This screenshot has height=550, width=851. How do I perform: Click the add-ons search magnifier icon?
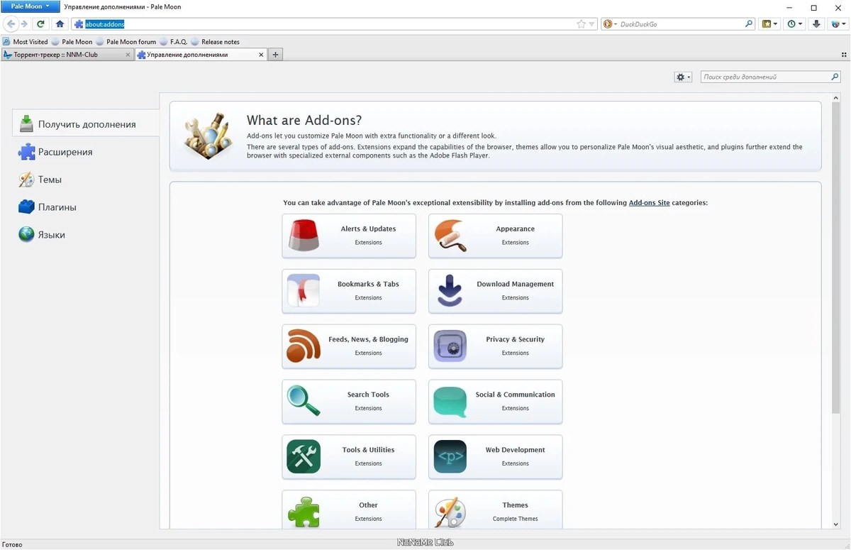point(835,77)
